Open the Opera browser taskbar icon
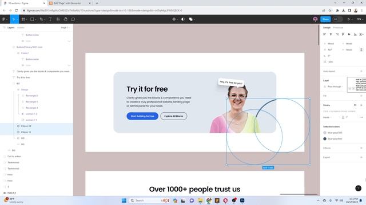 225,200
